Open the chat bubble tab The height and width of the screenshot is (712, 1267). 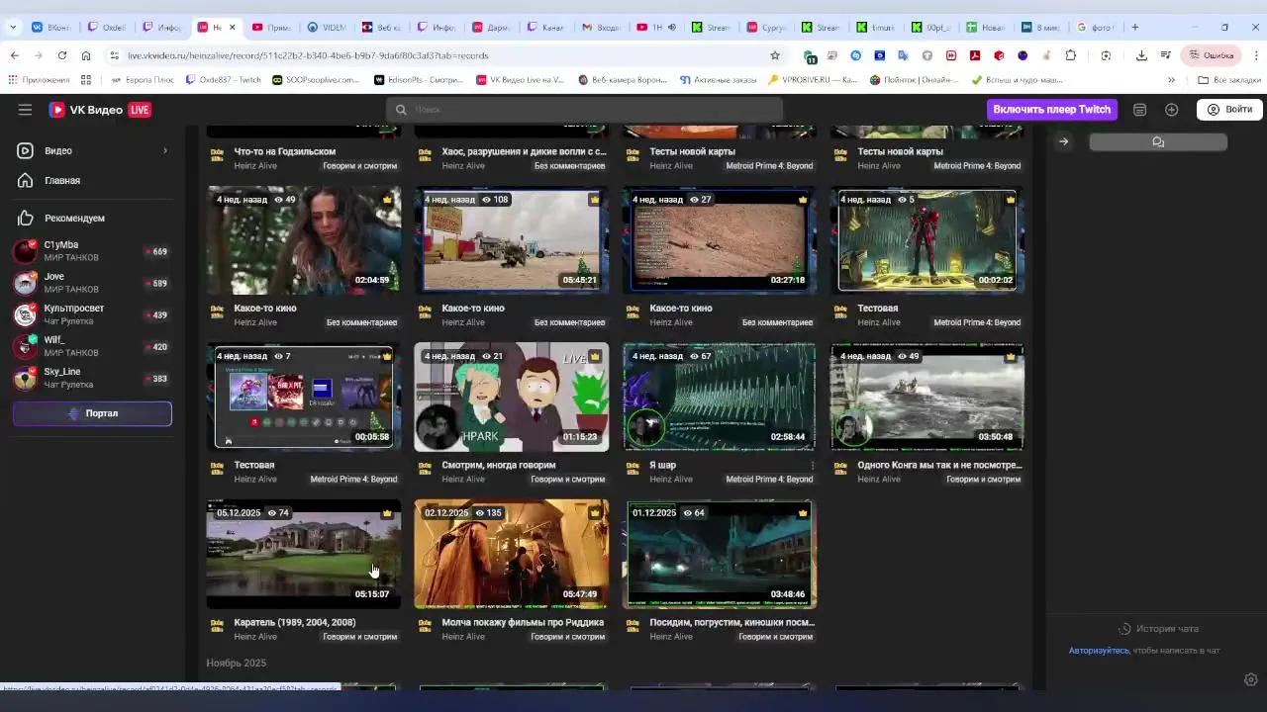point(1158,142)
